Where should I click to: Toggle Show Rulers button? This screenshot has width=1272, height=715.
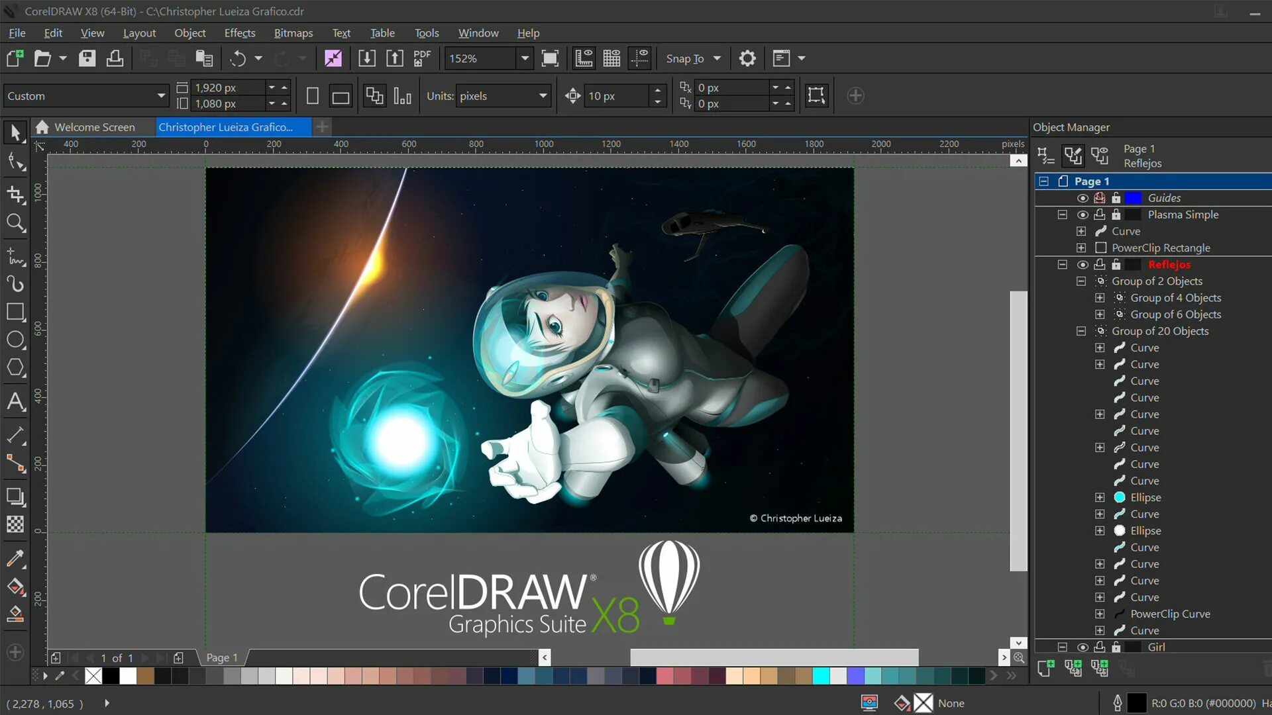point(584,58)
